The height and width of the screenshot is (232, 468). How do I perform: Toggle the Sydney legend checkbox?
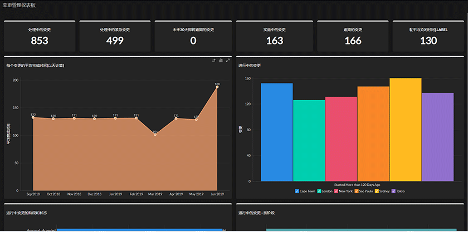click(377, 191)
